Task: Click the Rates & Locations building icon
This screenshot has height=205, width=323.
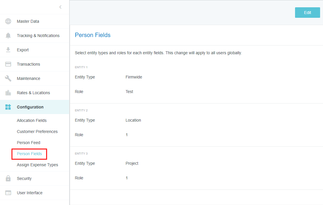Action: click(8, 93)
